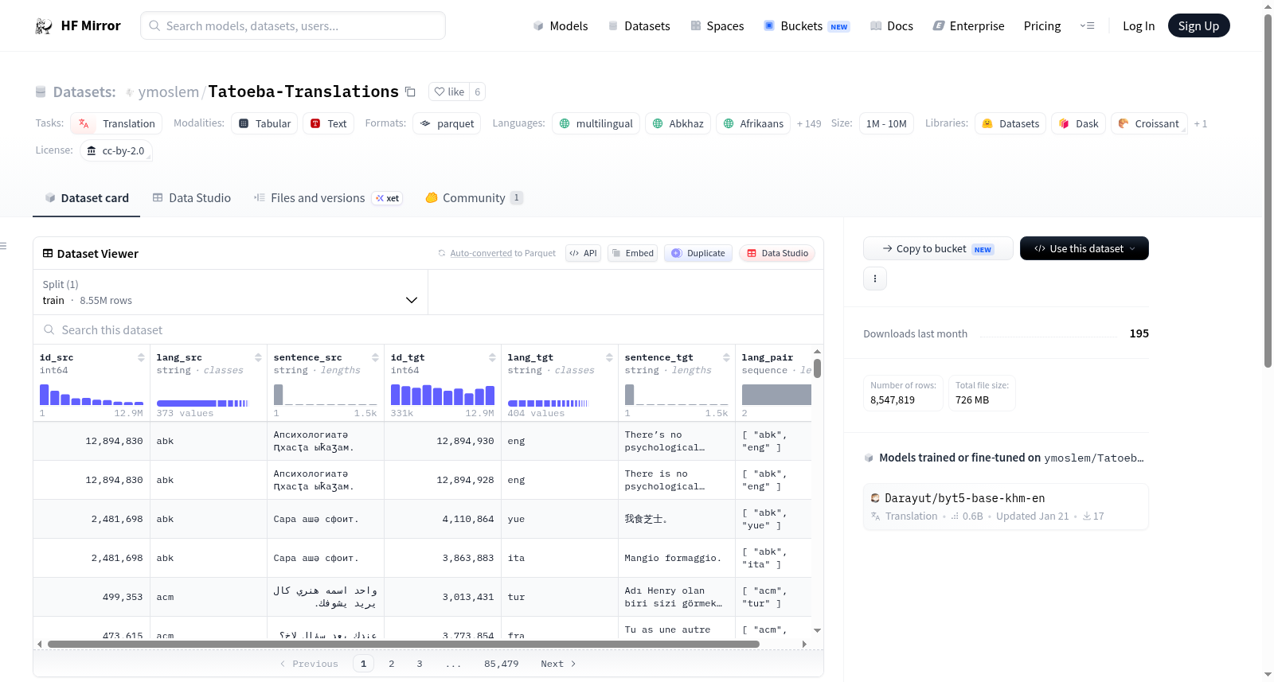Show the 149 additional languages
Screen dimensions: 1274x682
pyautogui.click(x=809, y=124)
